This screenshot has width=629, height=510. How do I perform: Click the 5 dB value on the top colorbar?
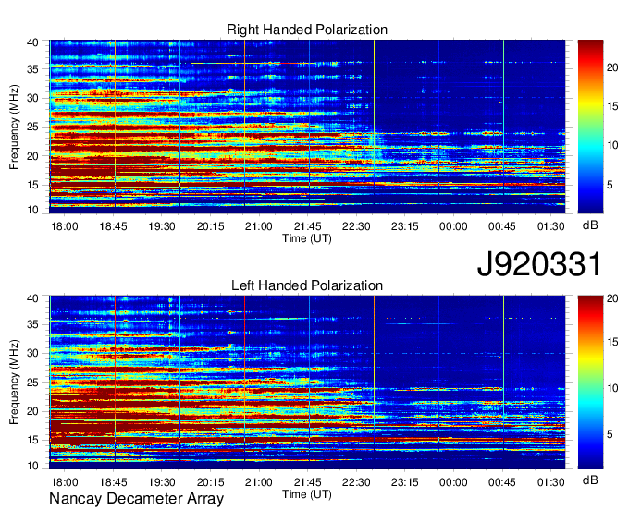tap(610, 185)
